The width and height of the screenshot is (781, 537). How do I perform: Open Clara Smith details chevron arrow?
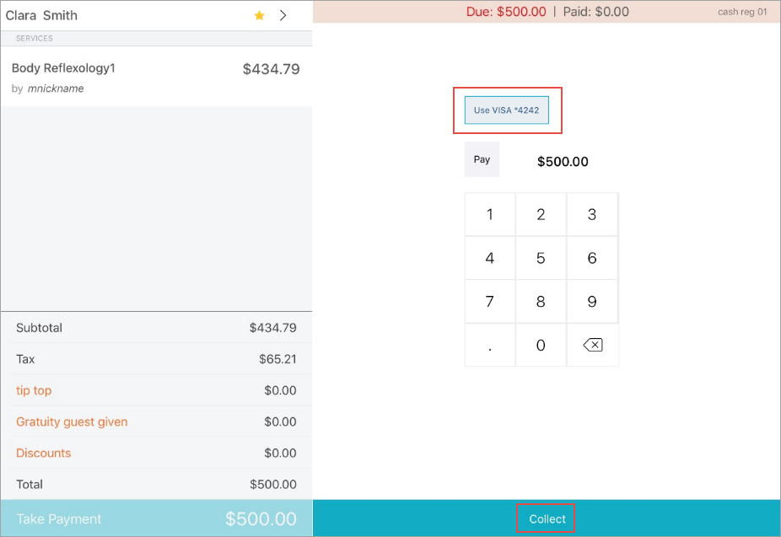click(283, 15)
